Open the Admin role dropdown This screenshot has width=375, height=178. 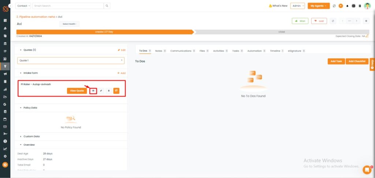pos(297,6)
